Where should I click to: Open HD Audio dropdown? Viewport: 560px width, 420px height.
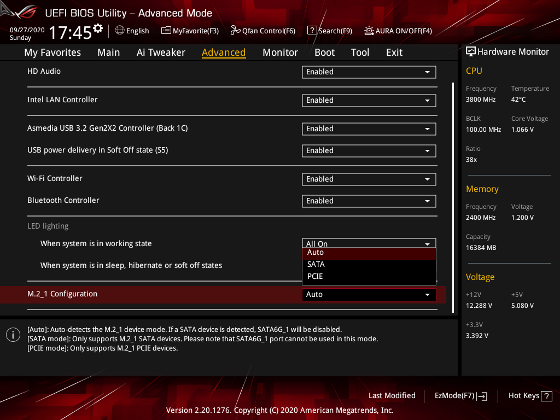[369, 72]
